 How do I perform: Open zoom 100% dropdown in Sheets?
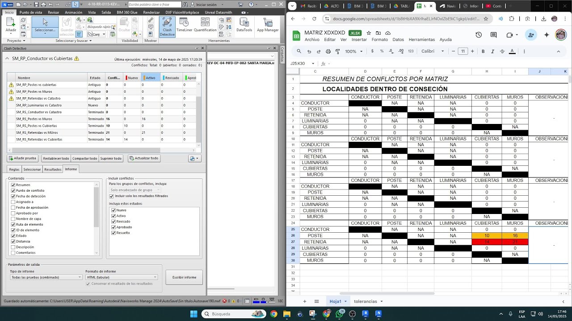353,51
